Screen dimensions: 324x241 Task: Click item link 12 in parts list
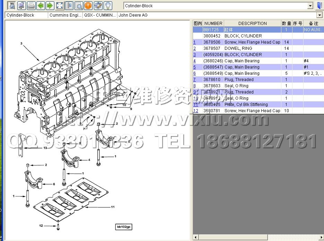tap(196, 111)
